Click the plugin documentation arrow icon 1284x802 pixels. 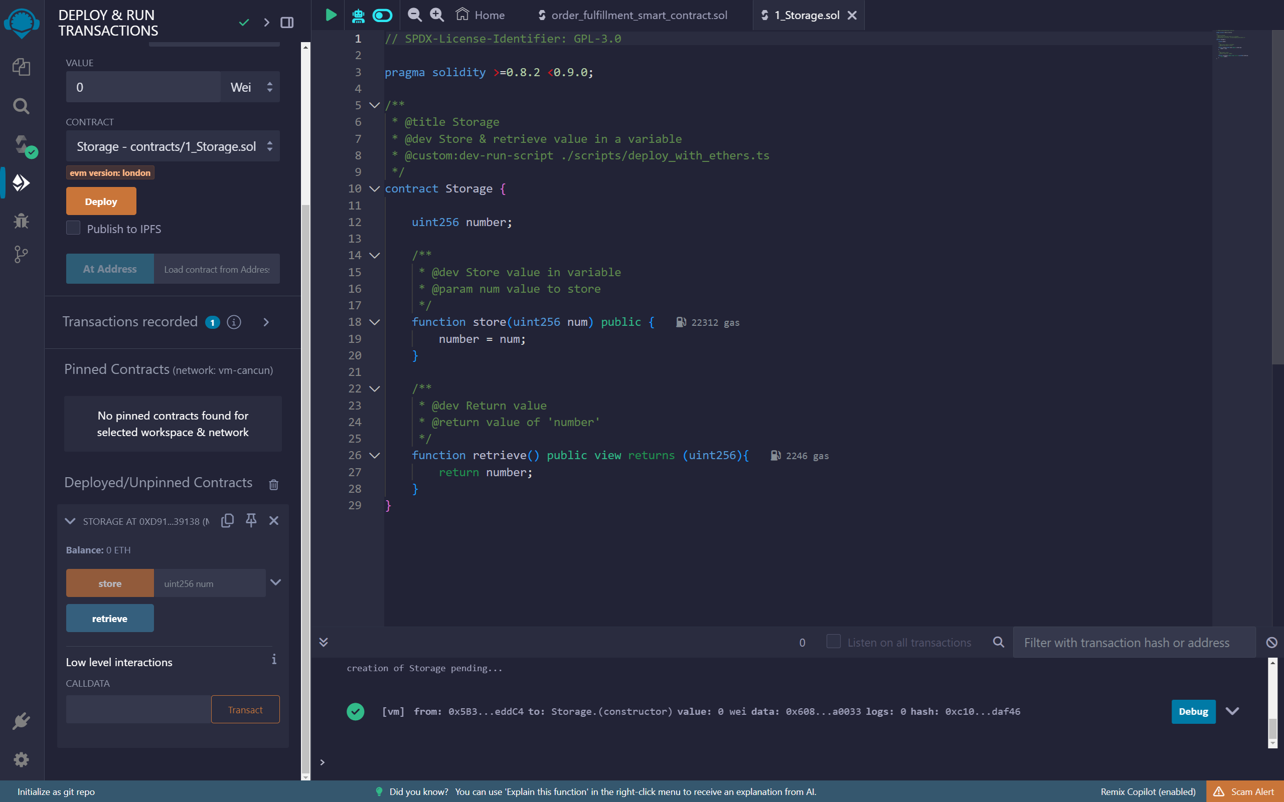[x=266, y=22]
